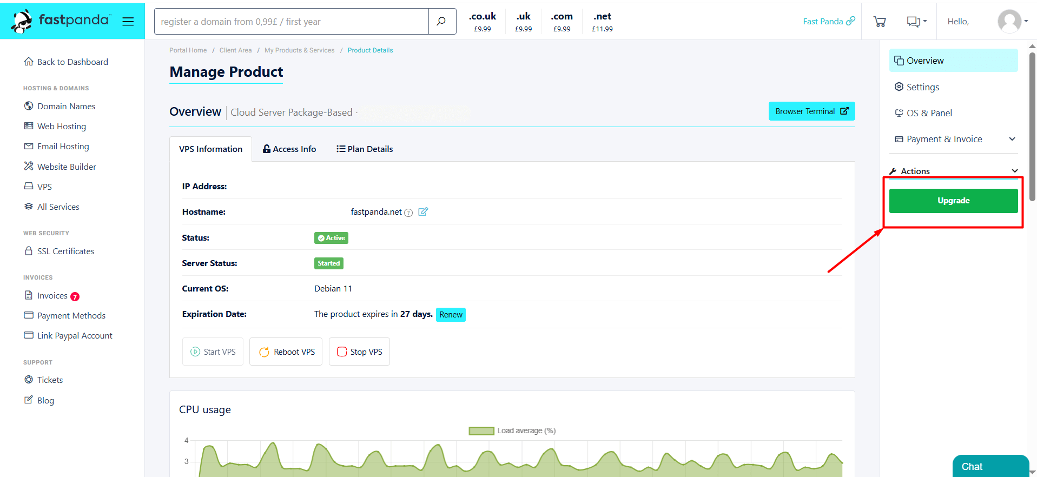
Task: Click the user avatar icon
Action: (x=1009, y=22)
